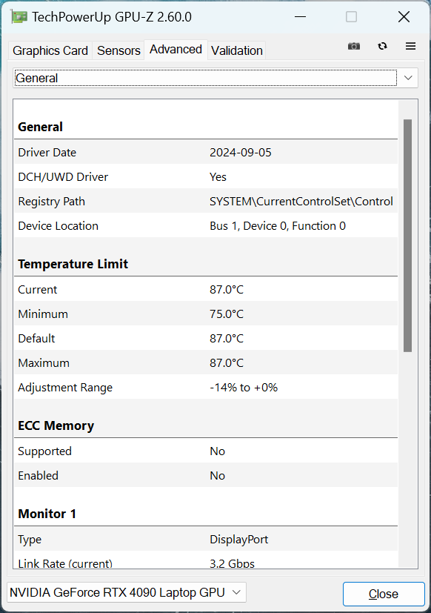Open the Validation tab
The height and width of the screenshot is (613, 431).
click(x=236, y=50)
